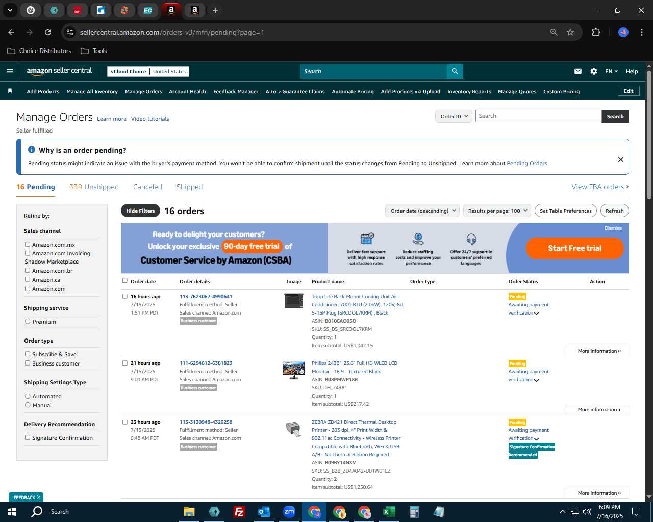
Task: Check the Subscribe & Save order type
Action: [x=28, y=354]
